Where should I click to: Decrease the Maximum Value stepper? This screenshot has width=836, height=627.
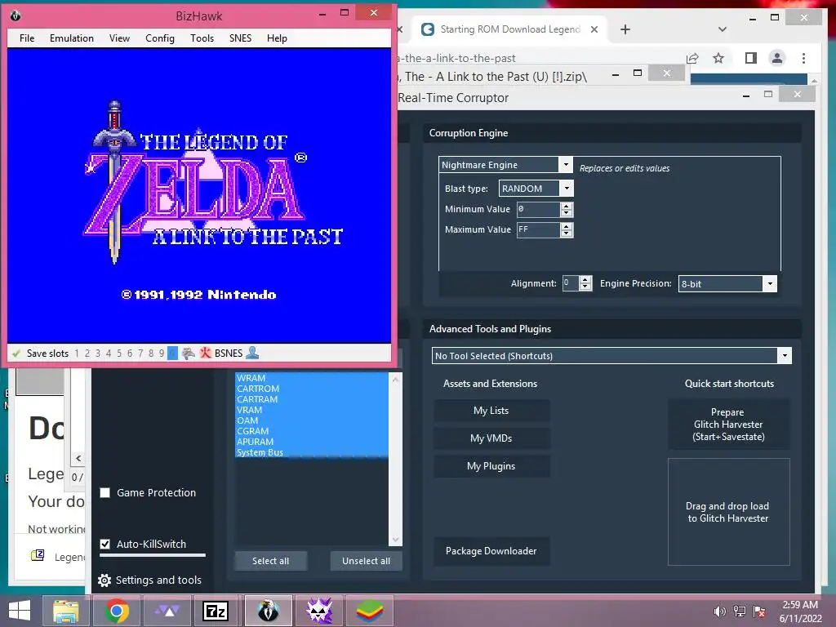[x=567, y=233]
